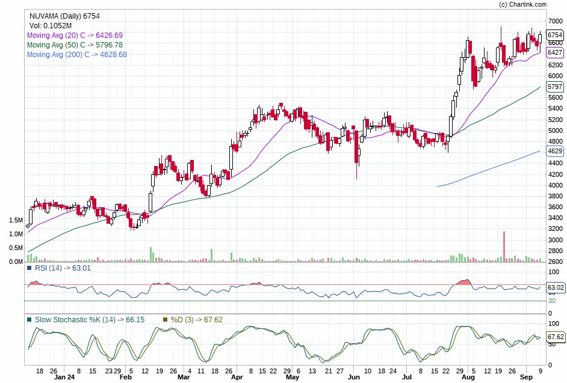Image resolution: width=567 pixels, height=383 pixels.
Task: Click the olive %D legend square
Action: [x=166, y=320]
